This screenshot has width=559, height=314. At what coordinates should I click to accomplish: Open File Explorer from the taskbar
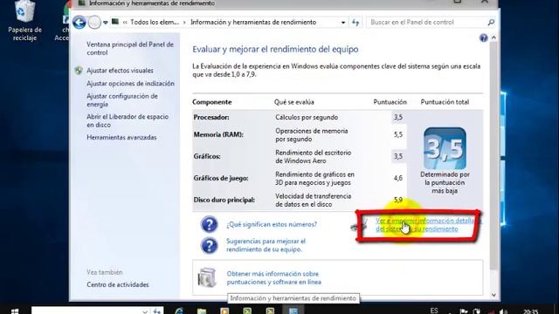click(x=202, y=311)
